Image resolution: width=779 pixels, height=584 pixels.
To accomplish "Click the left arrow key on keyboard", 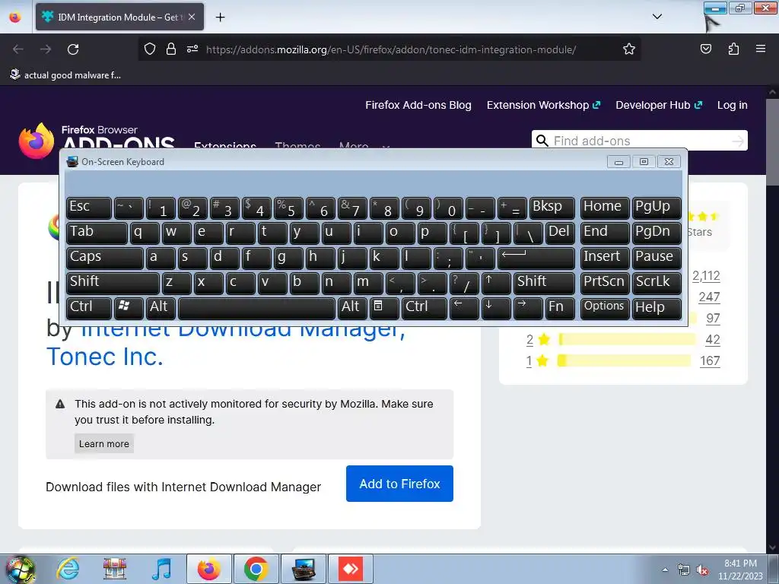I will pos(464,307).
